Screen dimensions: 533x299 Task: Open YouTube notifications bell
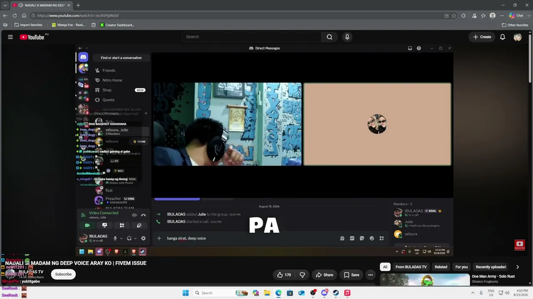pos(503,37)
